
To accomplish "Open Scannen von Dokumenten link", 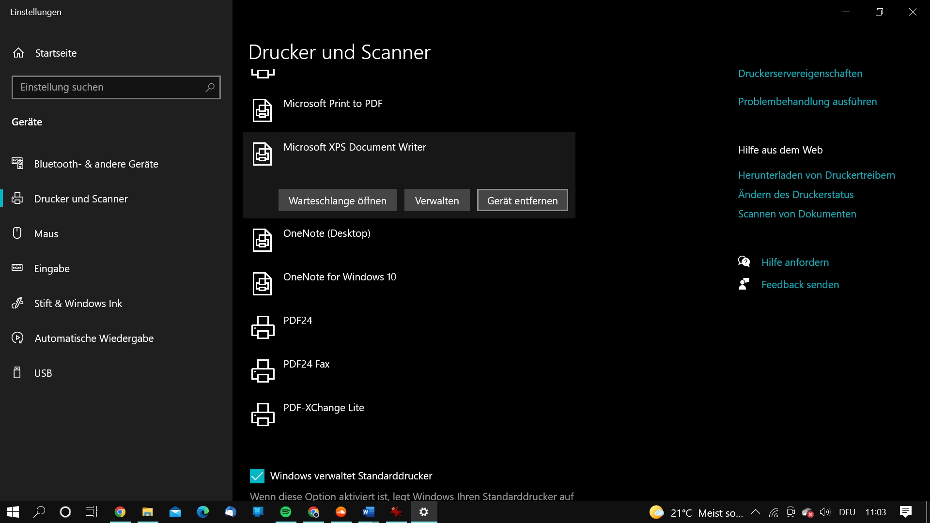I will pyautogui.click(x=797, y=214).
